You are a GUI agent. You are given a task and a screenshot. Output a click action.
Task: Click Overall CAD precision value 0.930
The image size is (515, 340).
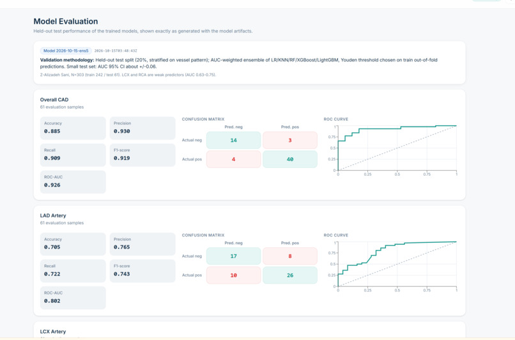122,131
